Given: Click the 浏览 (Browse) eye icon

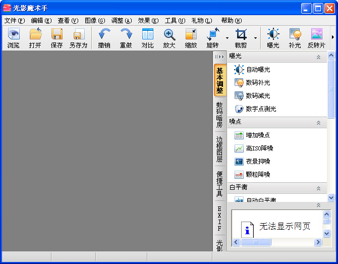Looking at the screenshot, I should click(14, 35).
